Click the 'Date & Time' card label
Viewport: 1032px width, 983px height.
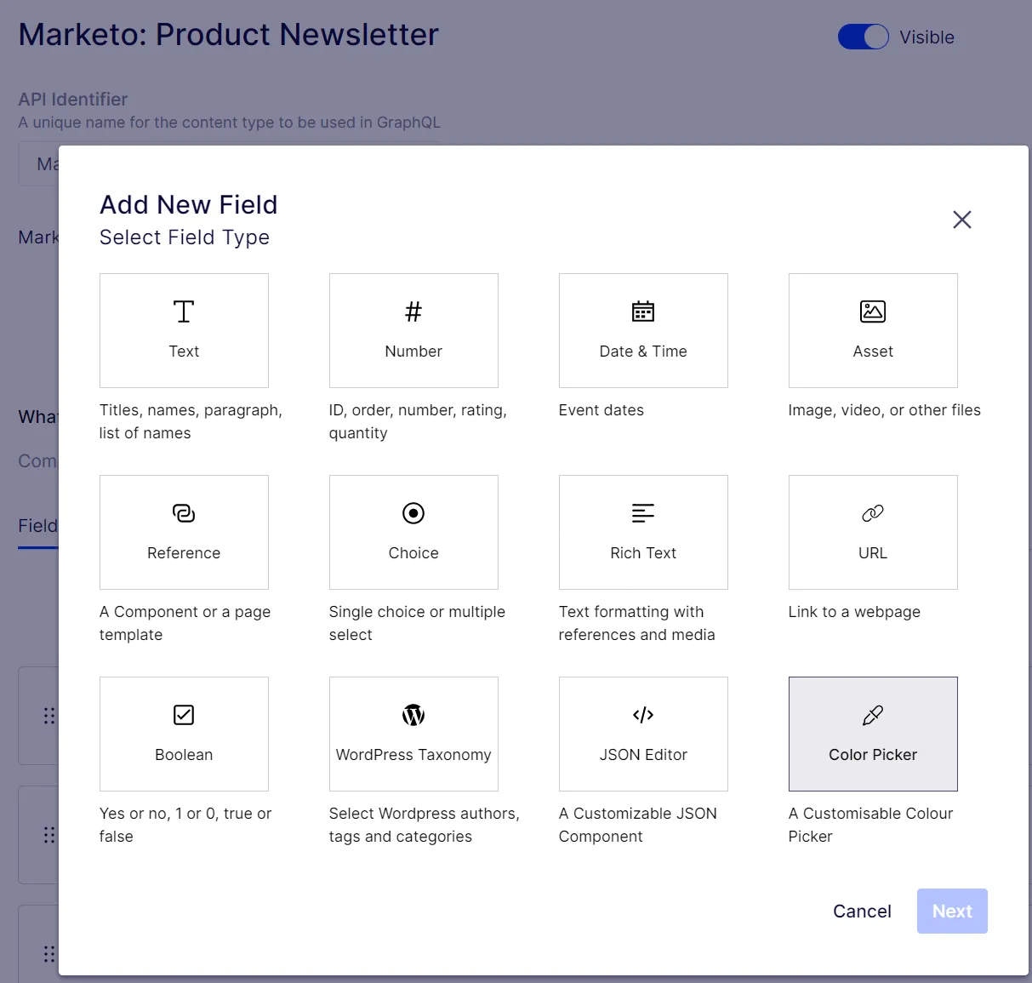pos(643,351)
